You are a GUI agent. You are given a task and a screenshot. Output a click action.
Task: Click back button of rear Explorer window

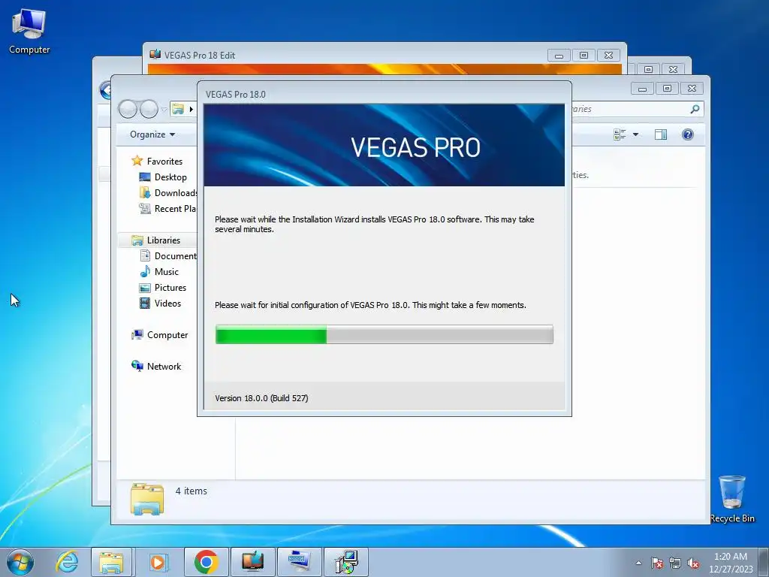click(x=105, y=90)
